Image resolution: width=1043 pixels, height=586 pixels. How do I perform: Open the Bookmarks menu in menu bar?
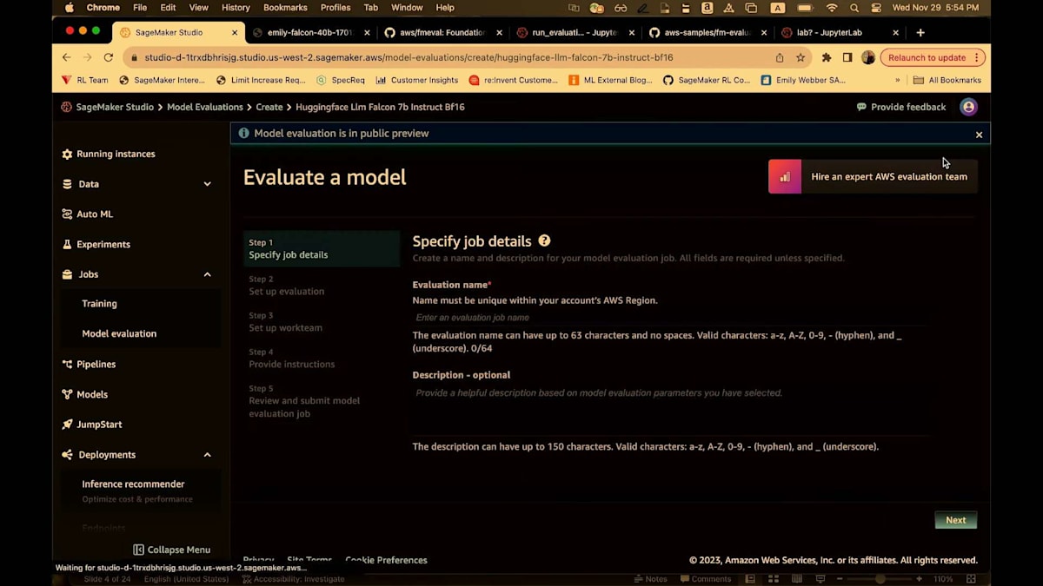coord(285,8)
